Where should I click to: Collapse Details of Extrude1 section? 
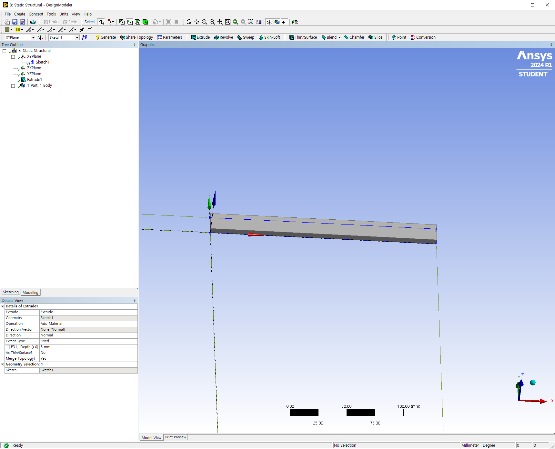click(3, 306)
